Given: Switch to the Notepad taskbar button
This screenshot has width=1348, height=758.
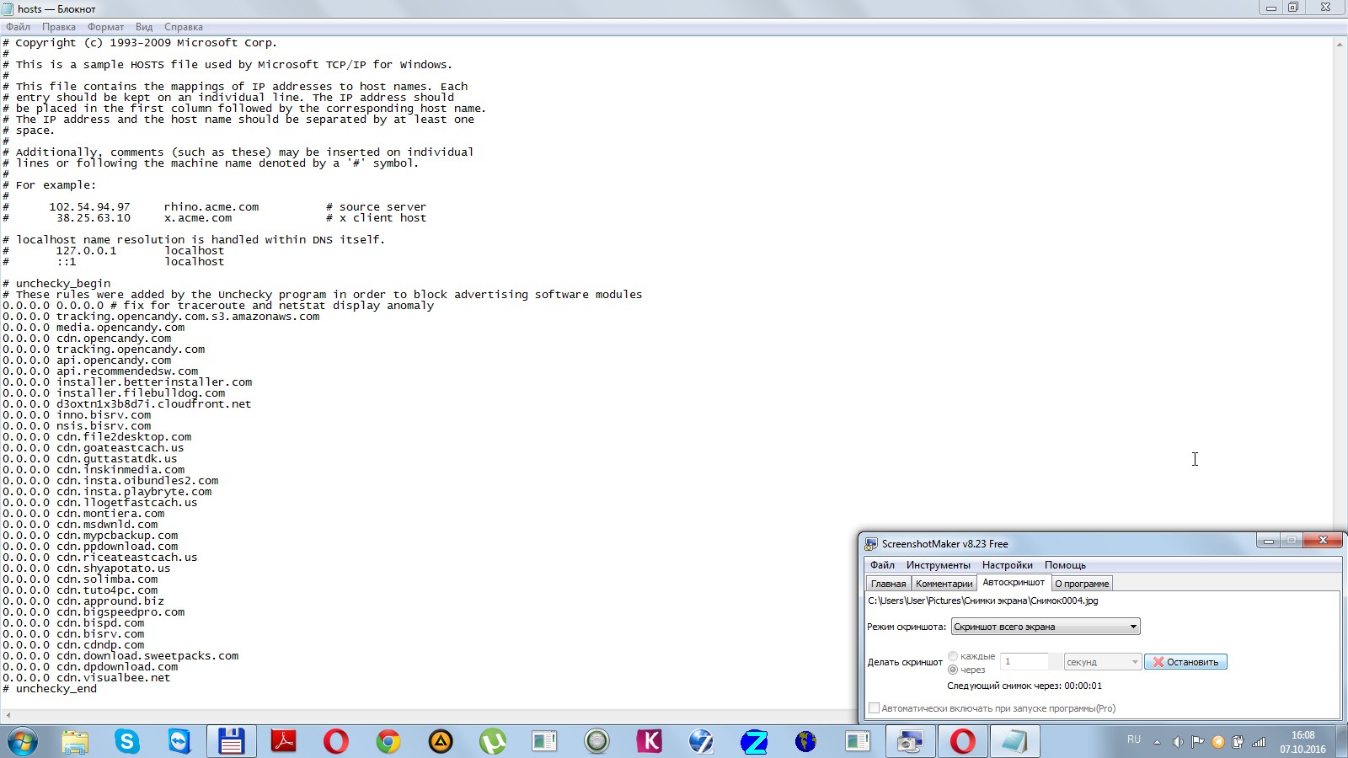Looking at the screenshot, I should (x=1014, y=741).
